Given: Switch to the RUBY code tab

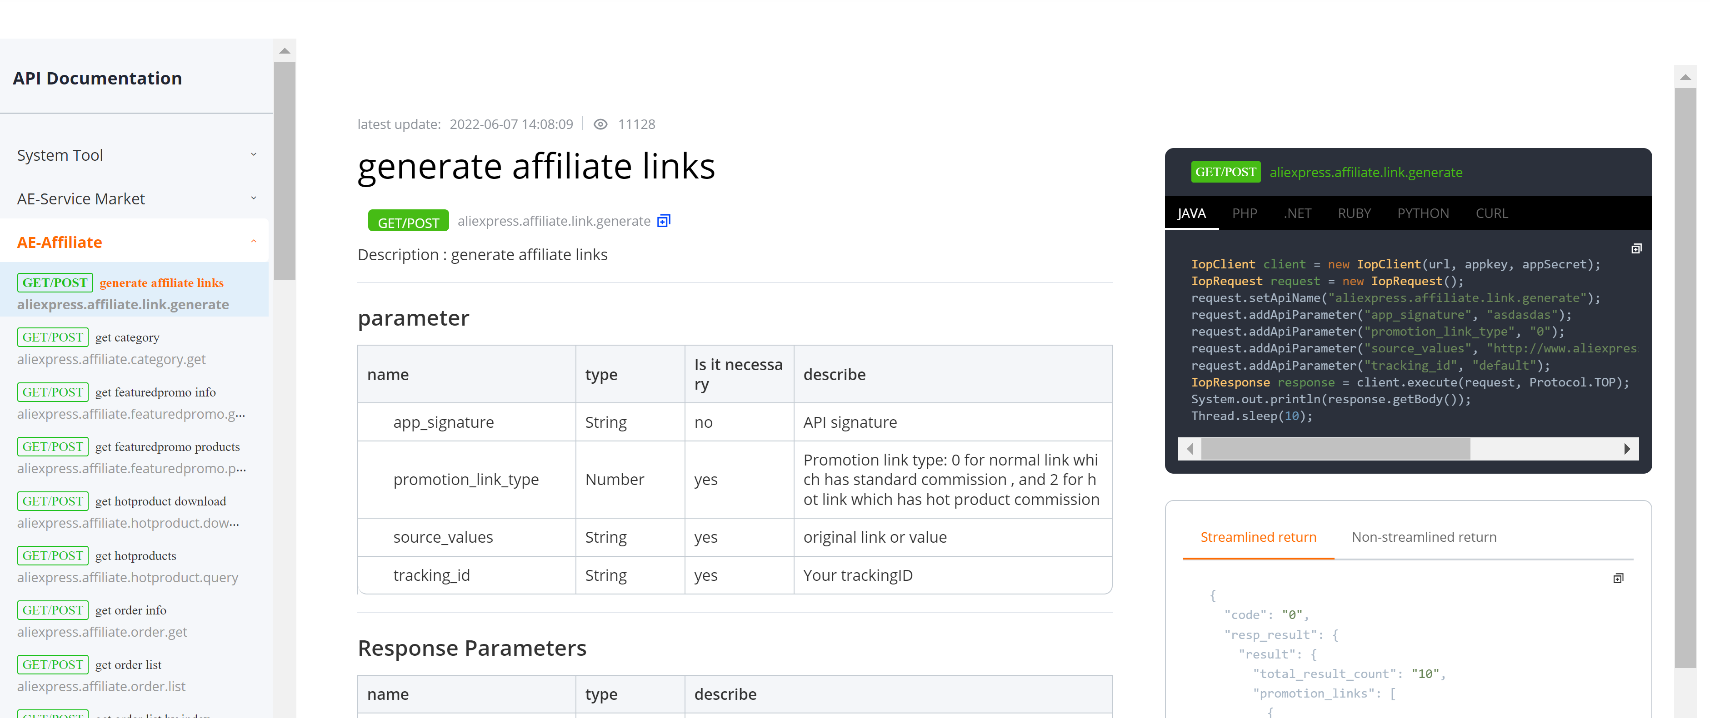Looking at the screenshot, I should click(1354, 213).
